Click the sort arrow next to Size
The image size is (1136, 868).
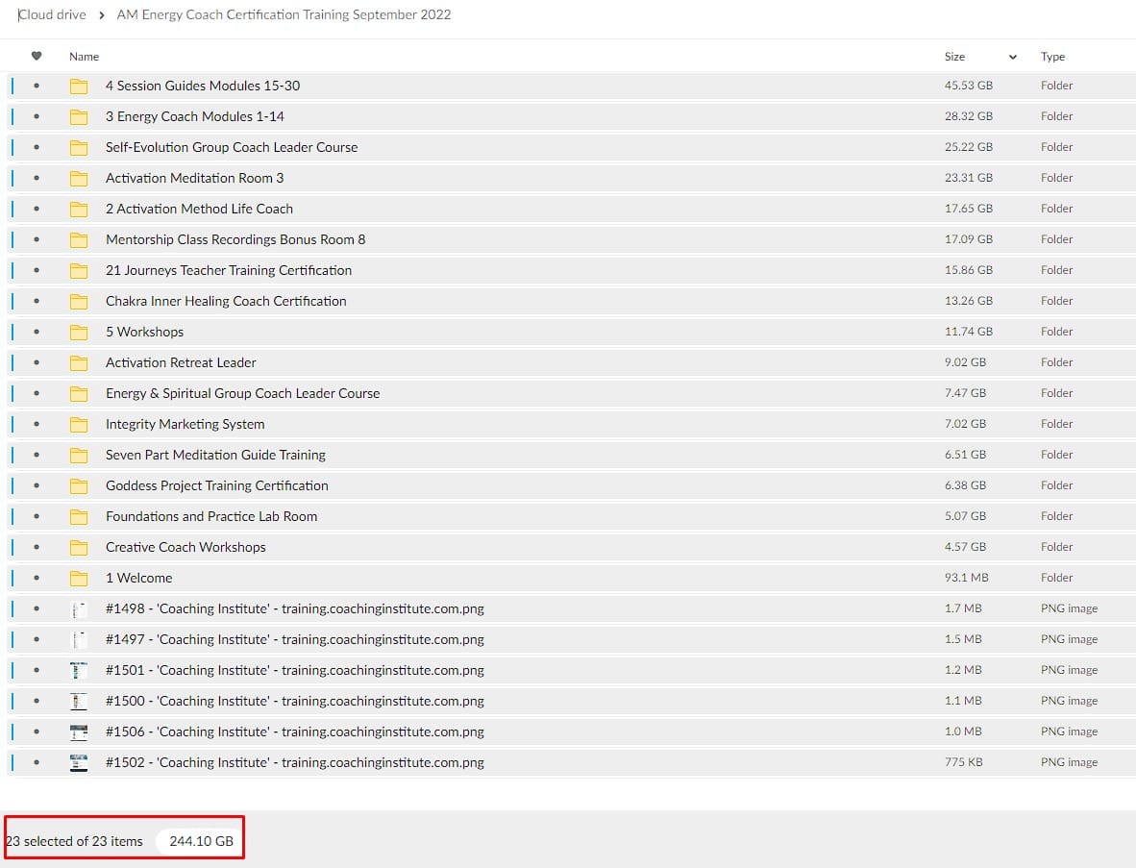pos(1012,58)
